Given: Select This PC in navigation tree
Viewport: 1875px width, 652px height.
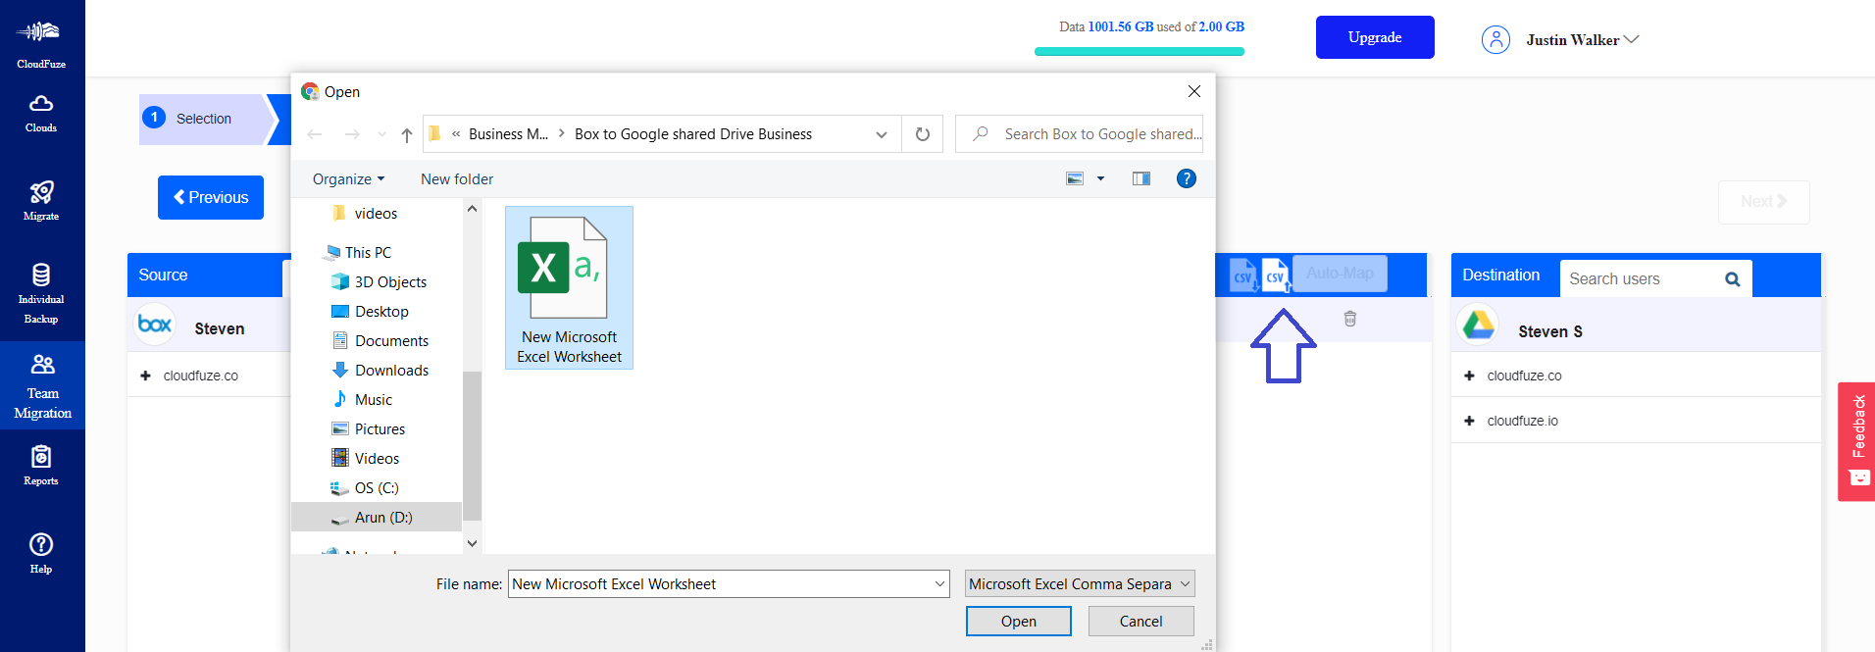Looking at the screenshot, I should pyautogui.click(x=368, y=253).
